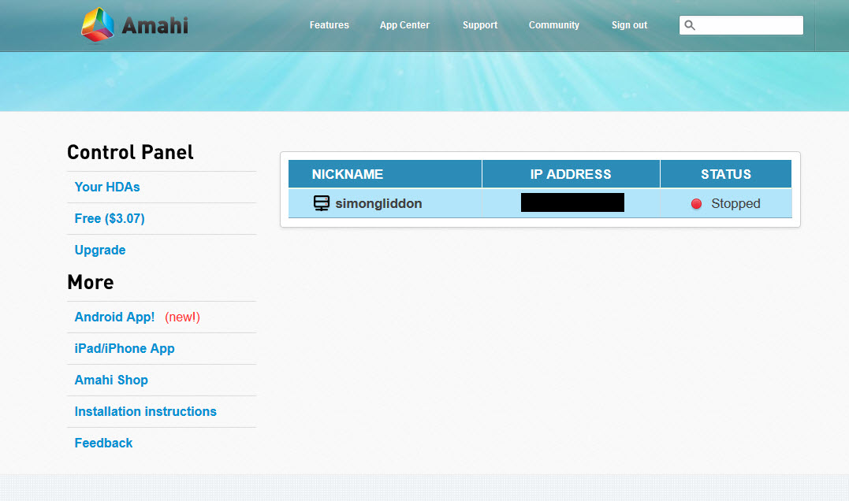Click the STATUS column header
The height and width of the screenshot is (501, 849).
click(726, 174)
